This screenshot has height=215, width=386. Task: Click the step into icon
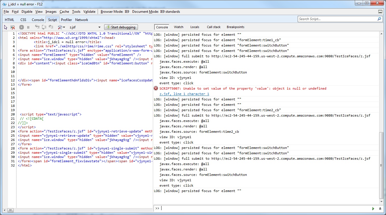point(37,27)
